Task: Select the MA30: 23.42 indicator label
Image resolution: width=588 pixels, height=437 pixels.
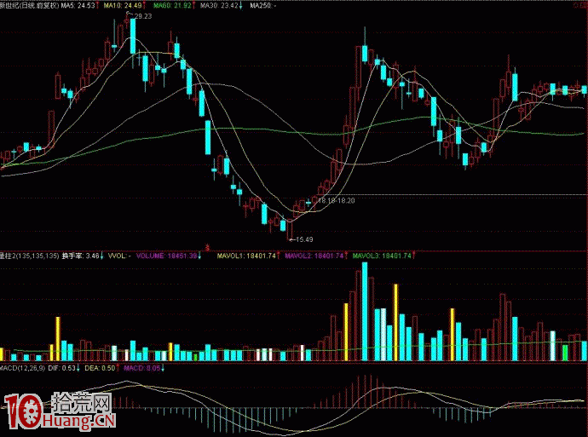Action: (221, 6)
